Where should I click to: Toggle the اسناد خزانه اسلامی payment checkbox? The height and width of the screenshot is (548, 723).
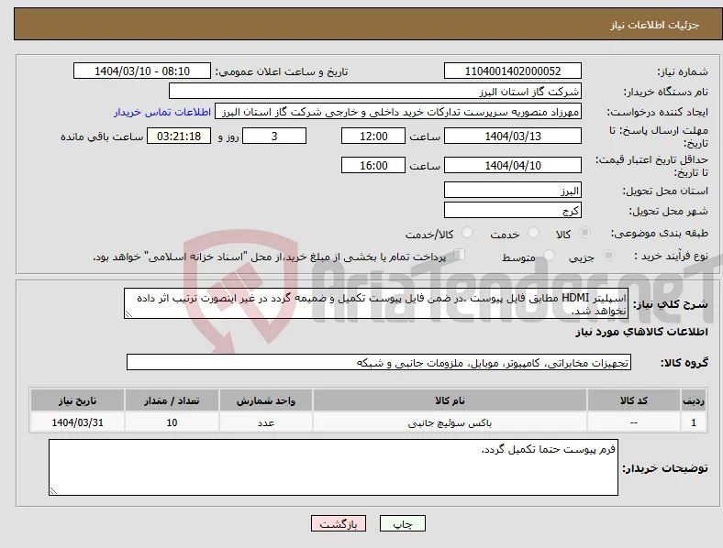[x=460, y=255]
